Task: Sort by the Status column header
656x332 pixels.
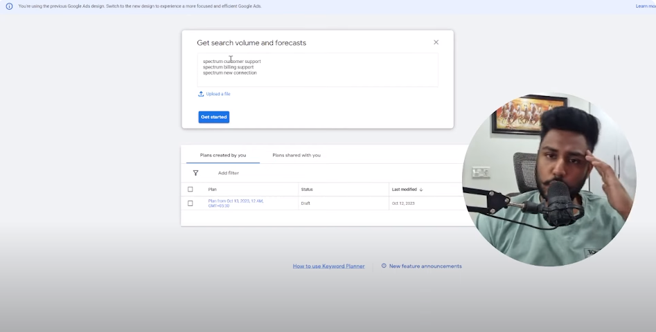Action: 306,190
